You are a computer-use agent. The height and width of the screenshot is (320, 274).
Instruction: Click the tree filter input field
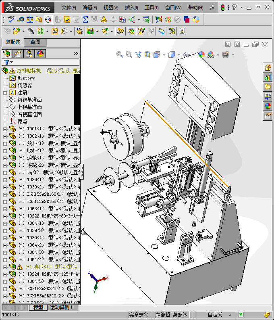(x=41, y=62)
